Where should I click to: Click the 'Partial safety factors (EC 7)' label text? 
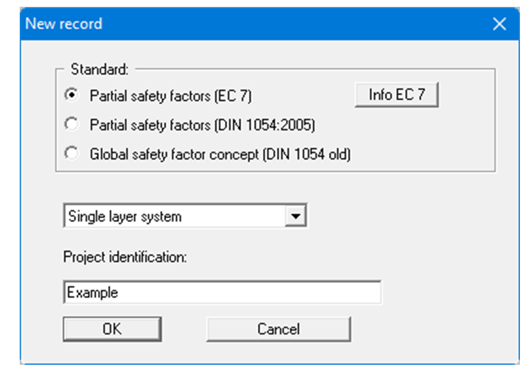coord(170,96)
